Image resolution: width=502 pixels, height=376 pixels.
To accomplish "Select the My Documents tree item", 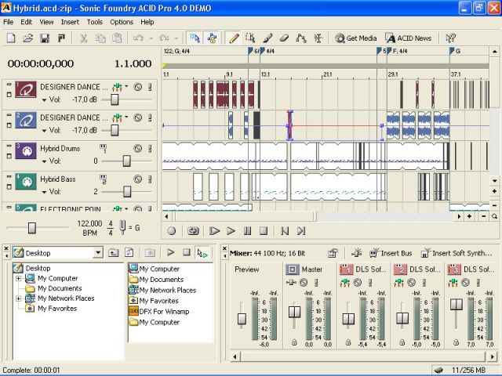I will pos(60,288).
